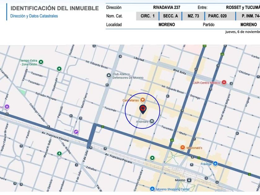Open CAPI Centro Médico red medical marker
The width and height of the screenshot is (260, 195).
[x=224, y=82]
